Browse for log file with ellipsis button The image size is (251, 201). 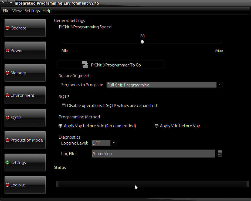pos(220,153)
